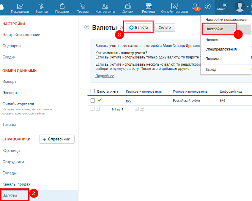Image resolution: width=252 pixels, height=201 pixels.
Task: Open the Справочник add dropdown button
Action: 57,139
